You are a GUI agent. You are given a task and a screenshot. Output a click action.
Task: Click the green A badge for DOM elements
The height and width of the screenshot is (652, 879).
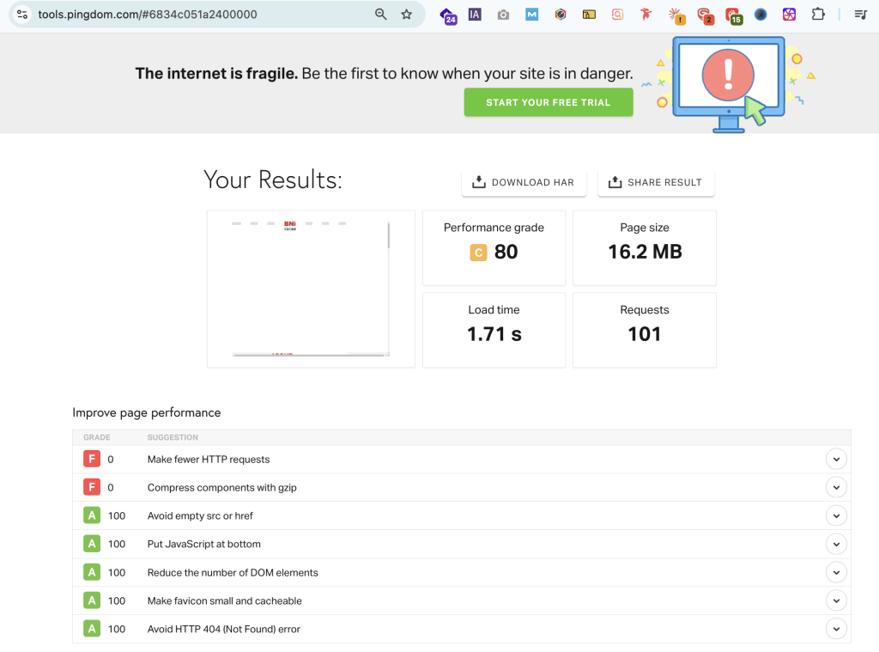[x=92, y=572]
